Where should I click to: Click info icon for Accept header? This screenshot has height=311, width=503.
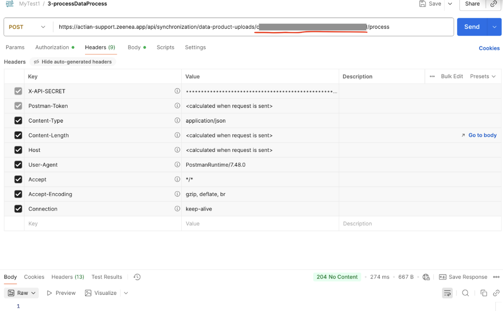[177, 179]
